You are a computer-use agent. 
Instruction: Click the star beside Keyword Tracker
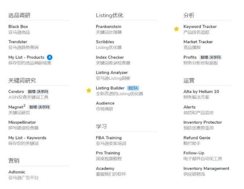(x=176, y=29)
